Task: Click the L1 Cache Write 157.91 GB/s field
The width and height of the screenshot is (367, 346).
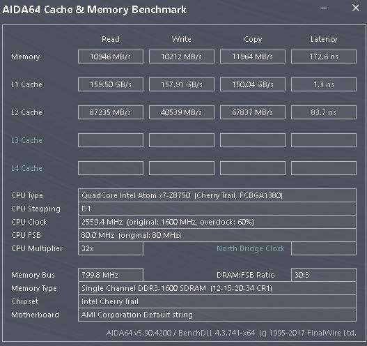Action: click(x=181, y=84)
